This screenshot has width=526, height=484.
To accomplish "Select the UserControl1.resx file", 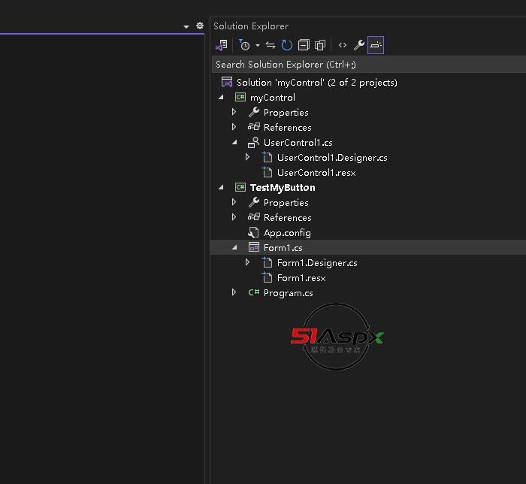I will coord(316,173).
